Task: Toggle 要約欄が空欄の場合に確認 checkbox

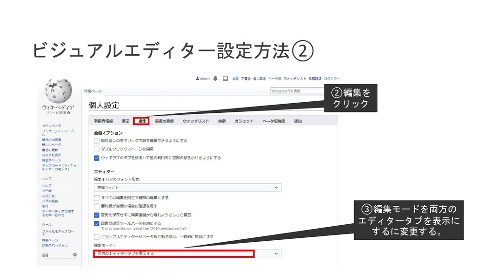Action: 97,206
